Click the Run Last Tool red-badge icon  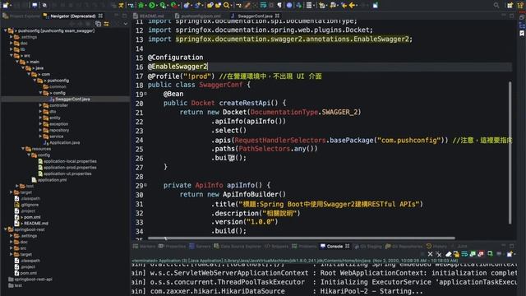click(174, 5)
